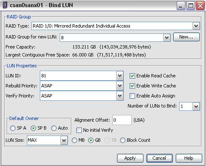This screenshot has width=206, height=166.
Task: Click the LUN Size MAX text field
Action: [x=44, y=140]
